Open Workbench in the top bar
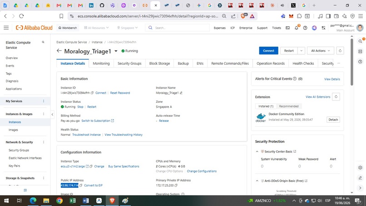Screen dimensions: 366x206 [68, 28]
